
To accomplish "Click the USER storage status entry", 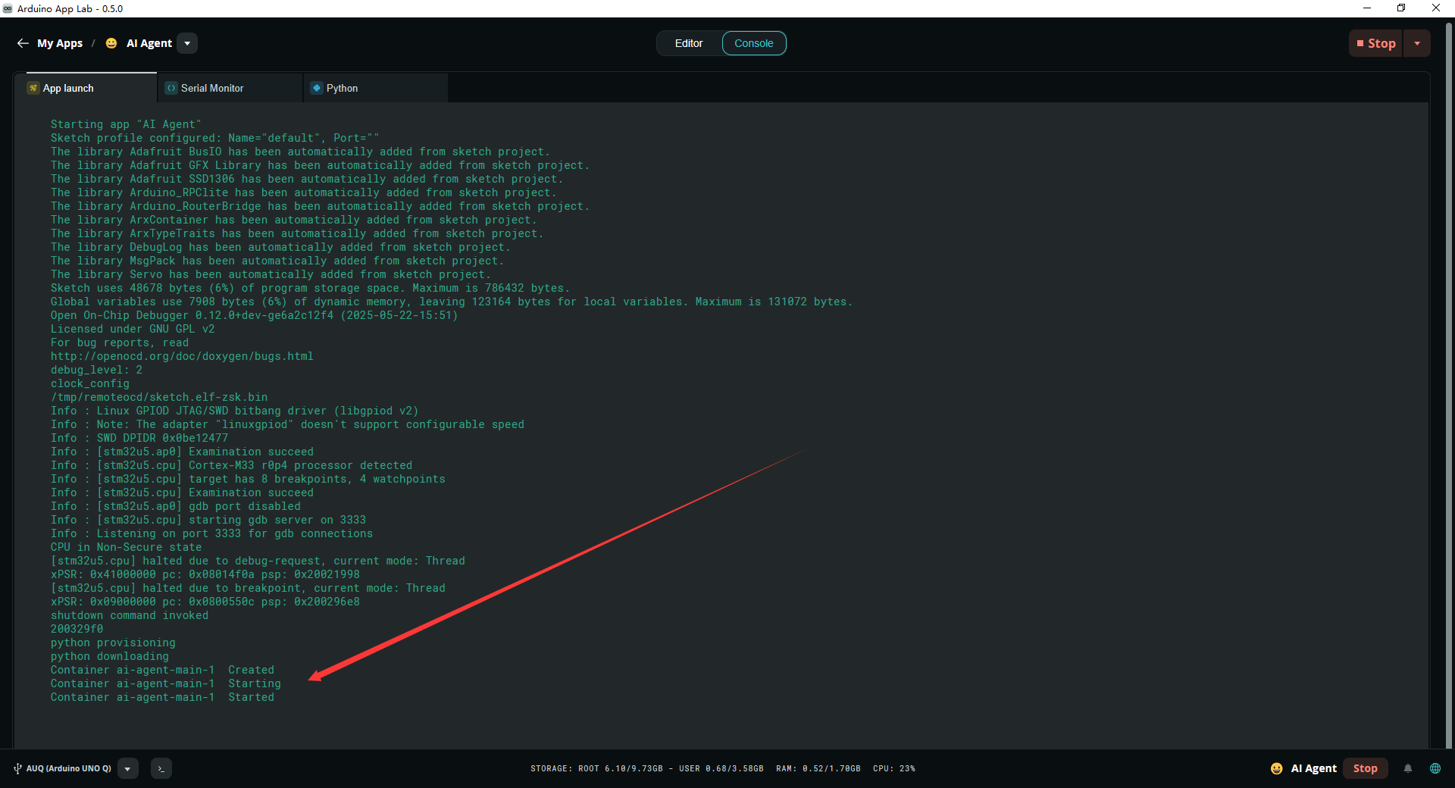I will coord(721,768).
